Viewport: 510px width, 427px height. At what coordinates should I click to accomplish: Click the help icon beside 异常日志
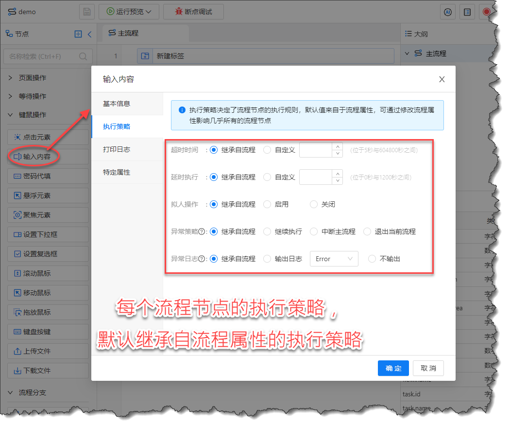tap(201, 259)
